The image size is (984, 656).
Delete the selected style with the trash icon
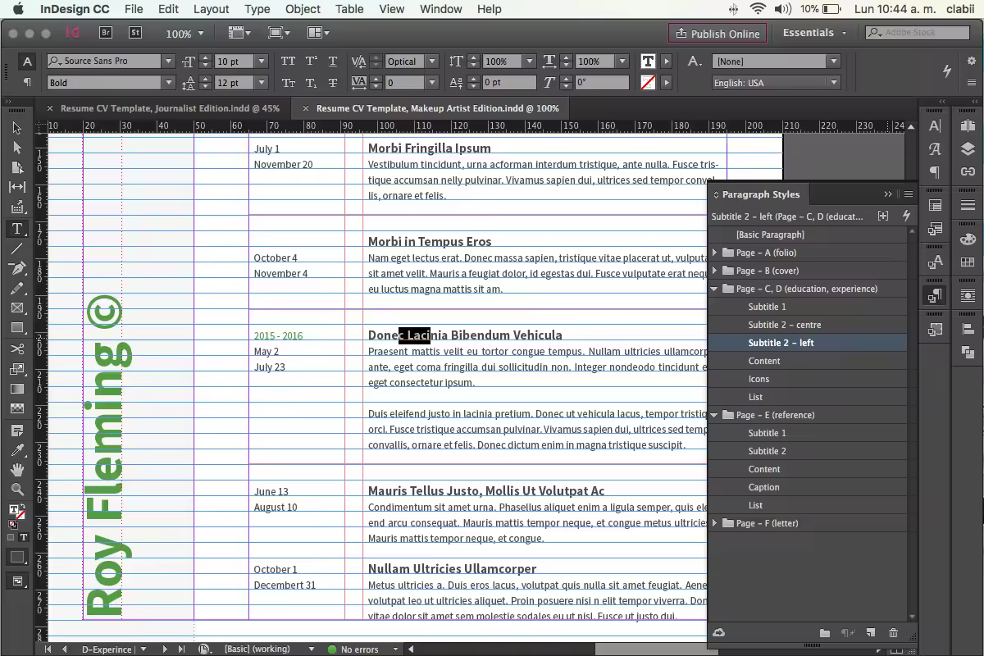pyautogui.click(x=894, y=633)
